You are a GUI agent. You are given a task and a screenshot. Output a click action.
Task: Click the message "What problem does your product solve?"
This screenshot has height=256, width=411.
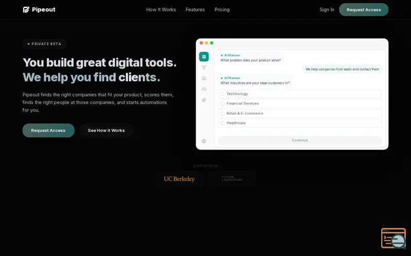click(250, 60)
